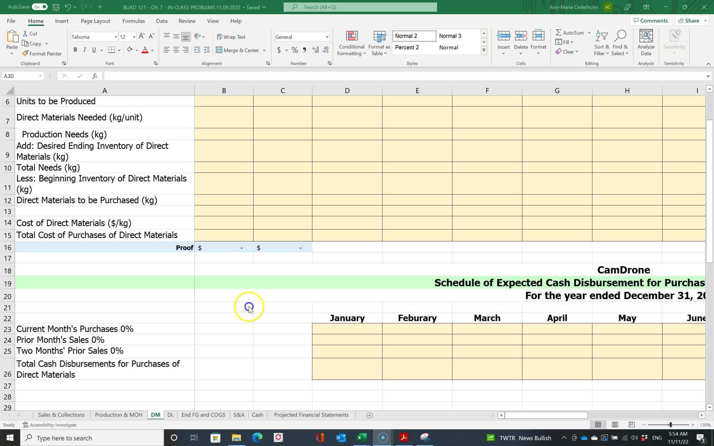Enable Wrap Text for the cell
714x446 pixels.
(x=231, y=37)
